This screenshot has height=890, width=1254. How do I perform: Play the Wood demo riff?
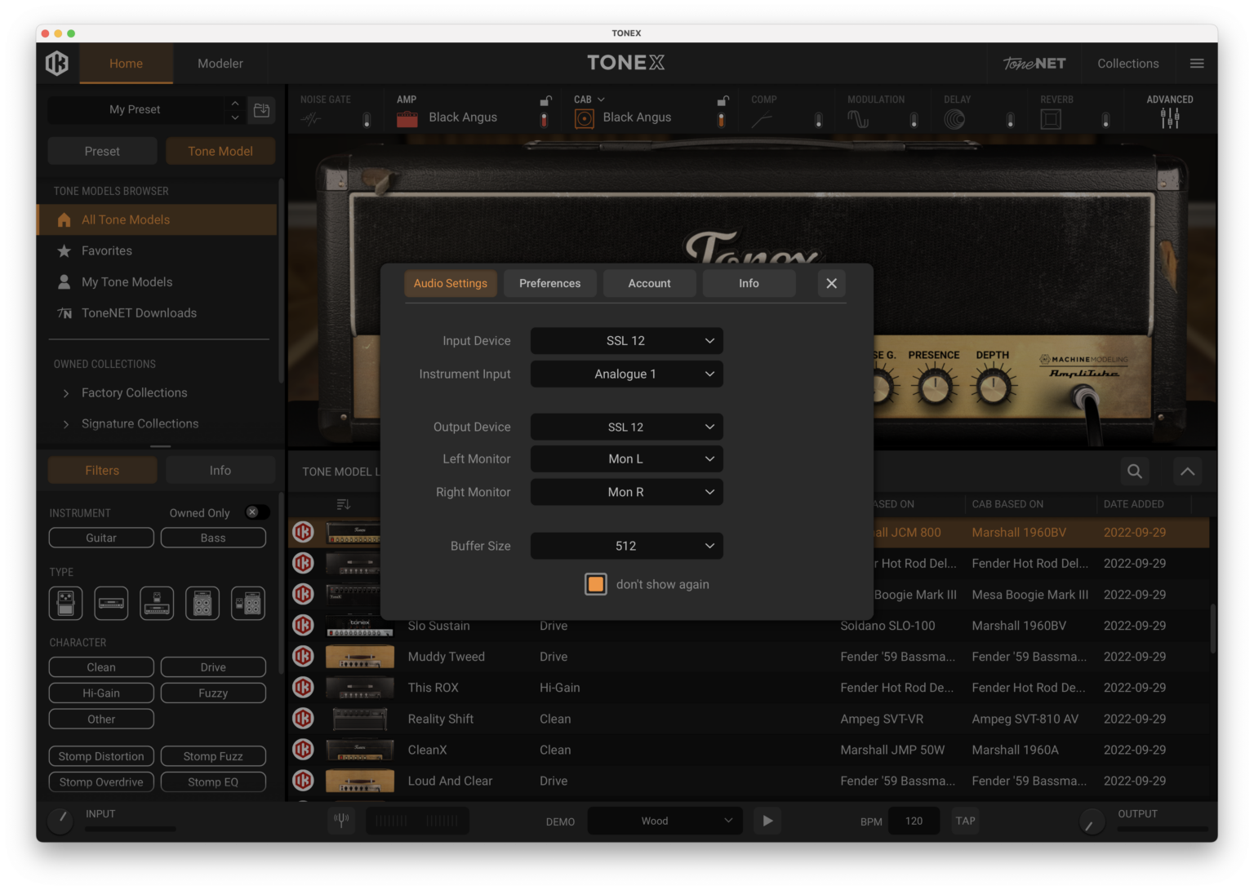[x=767, y=821]
